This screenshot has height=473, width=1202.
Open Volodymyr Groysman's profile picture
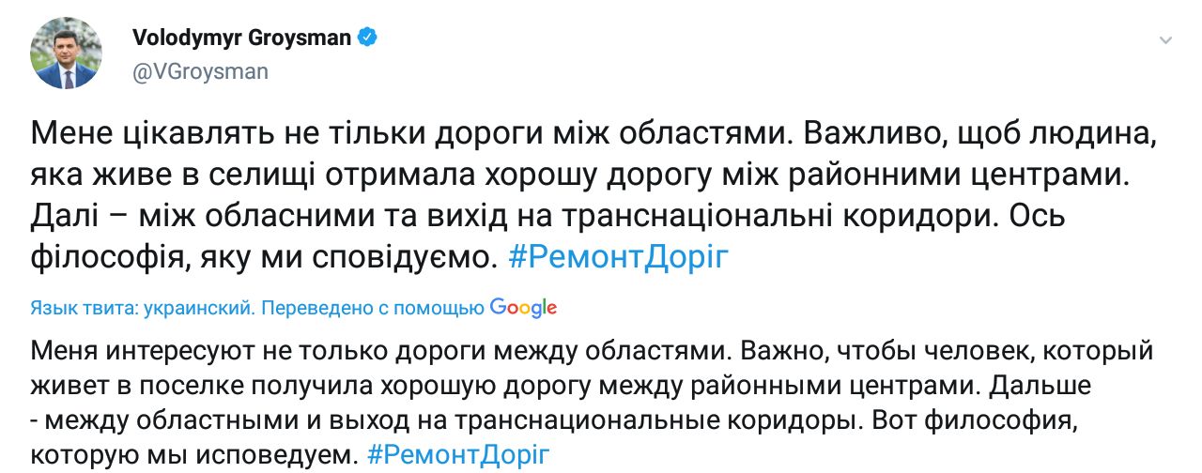pyautogui.click(x=68, y=53)
